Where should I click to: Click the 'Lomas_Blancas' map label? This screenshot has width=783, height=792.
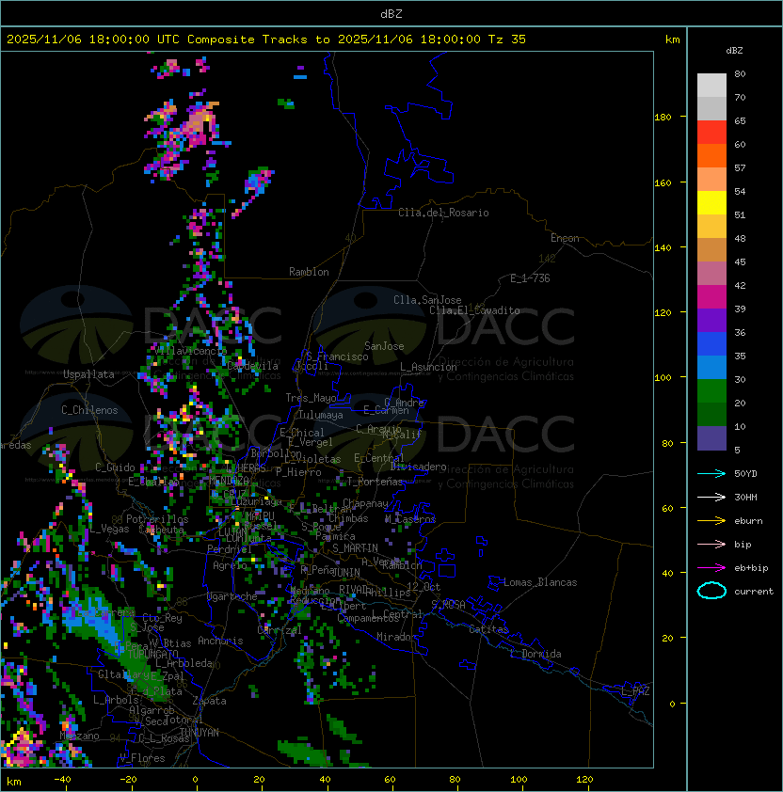(540, 582)
